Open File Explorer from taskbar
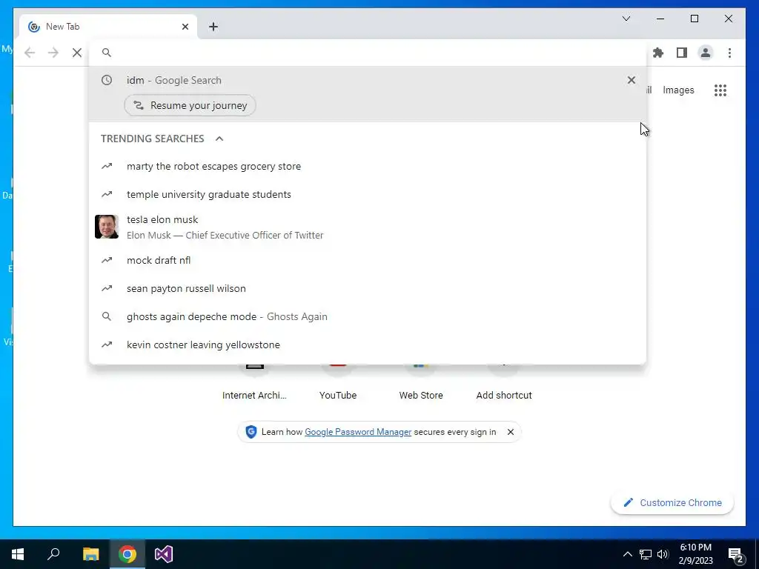 click(x=90, y=554)
